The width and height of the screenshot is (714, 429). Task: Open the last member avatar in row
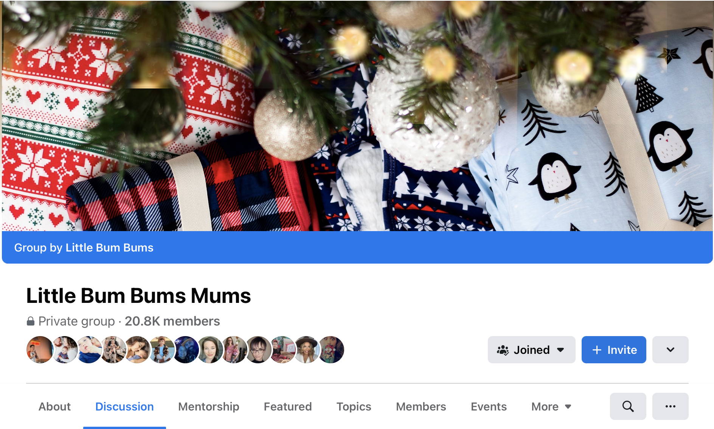(331, 350)
